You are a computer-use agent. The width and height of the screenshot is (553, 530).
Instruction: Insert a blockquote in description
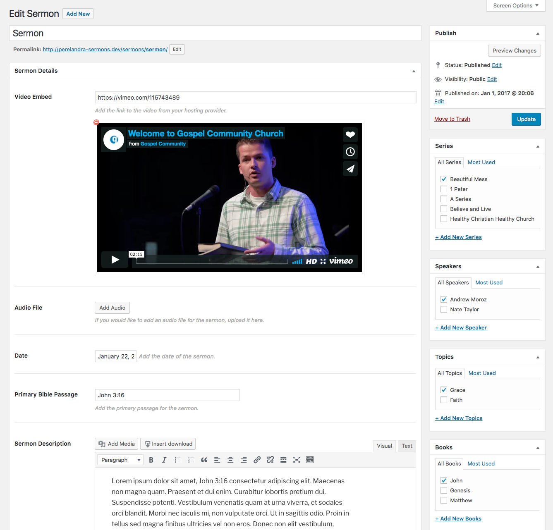pos(204,460)
